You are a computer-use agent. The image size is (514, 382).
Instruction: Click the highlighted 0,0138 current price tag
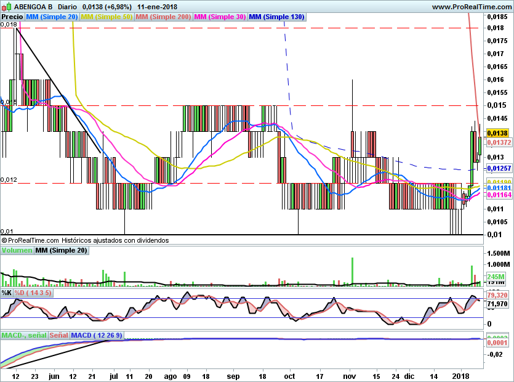click(x=497, y=133)
